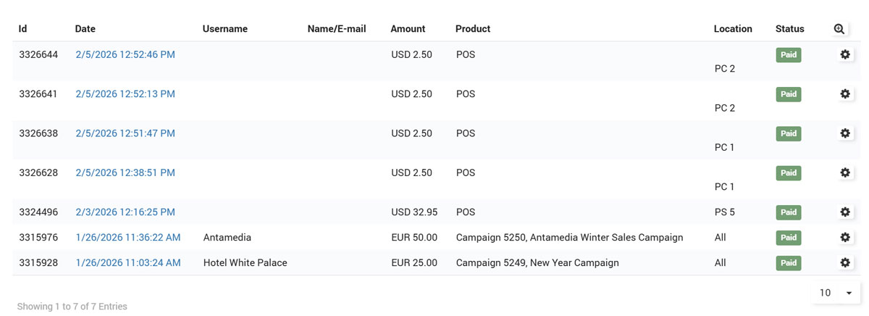Screen dimensions: 869x316
Task: Open gear menu for transaction 3326628
Action: coord(844,172)
